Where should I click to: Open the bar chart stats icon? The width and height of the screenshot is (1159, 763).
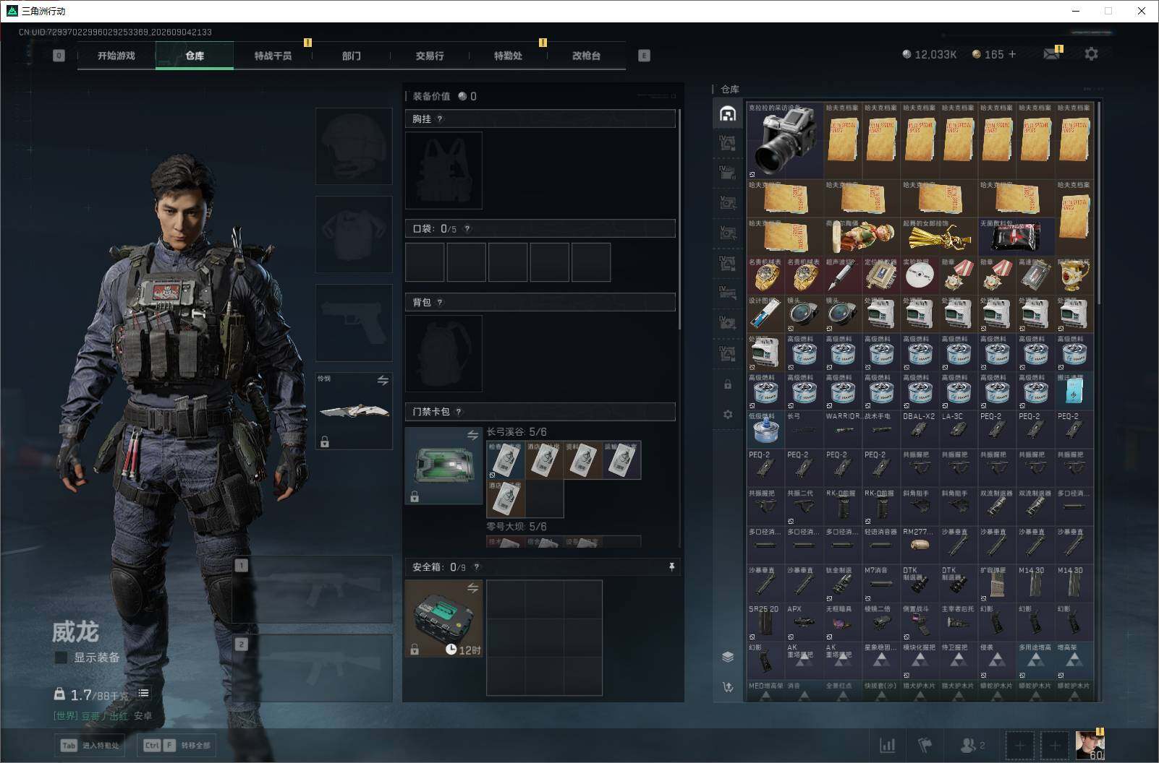click(x=887, y=745)
